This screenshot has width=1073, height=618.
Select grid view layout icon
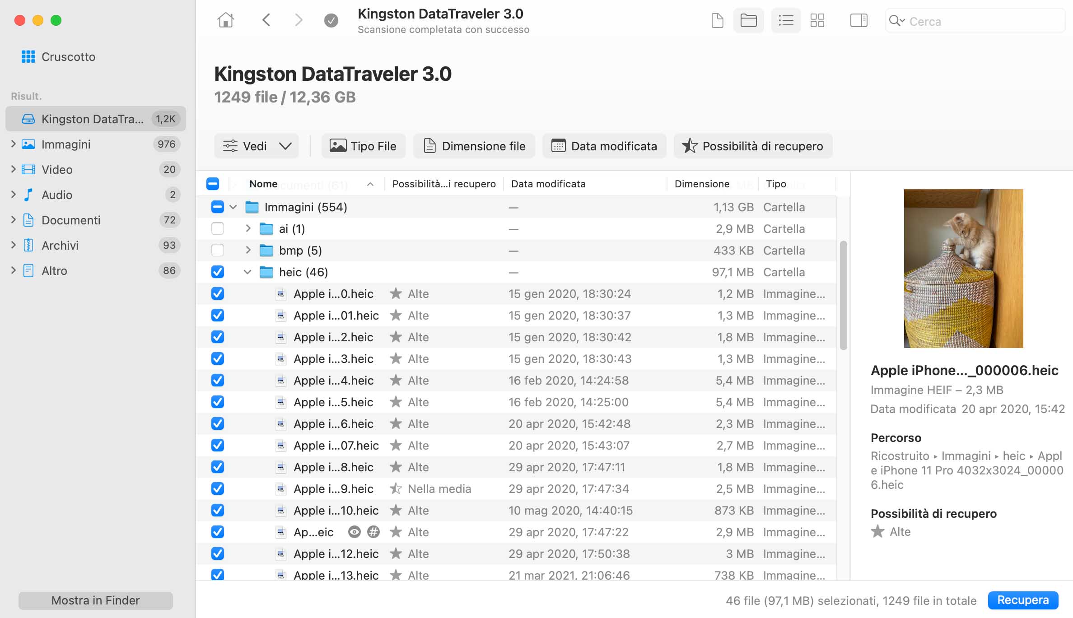coord(817,20)
